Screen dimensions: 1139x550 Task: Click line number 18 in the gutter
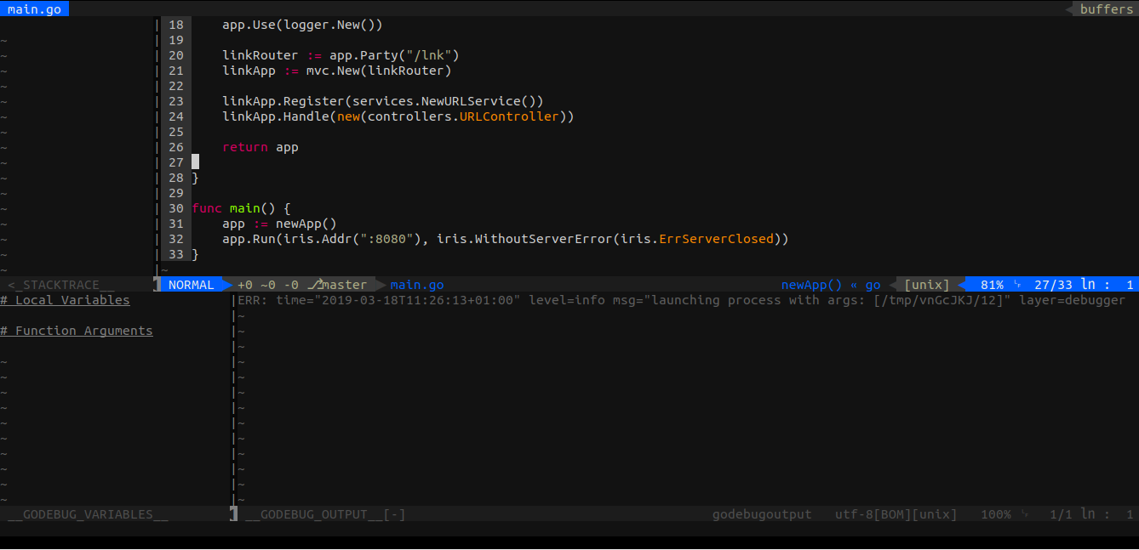[176, 25]
